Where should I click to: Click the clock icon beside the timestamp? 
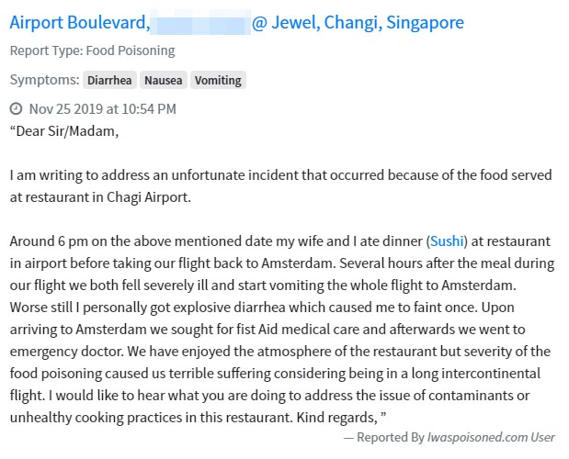(x=16, y=109)
